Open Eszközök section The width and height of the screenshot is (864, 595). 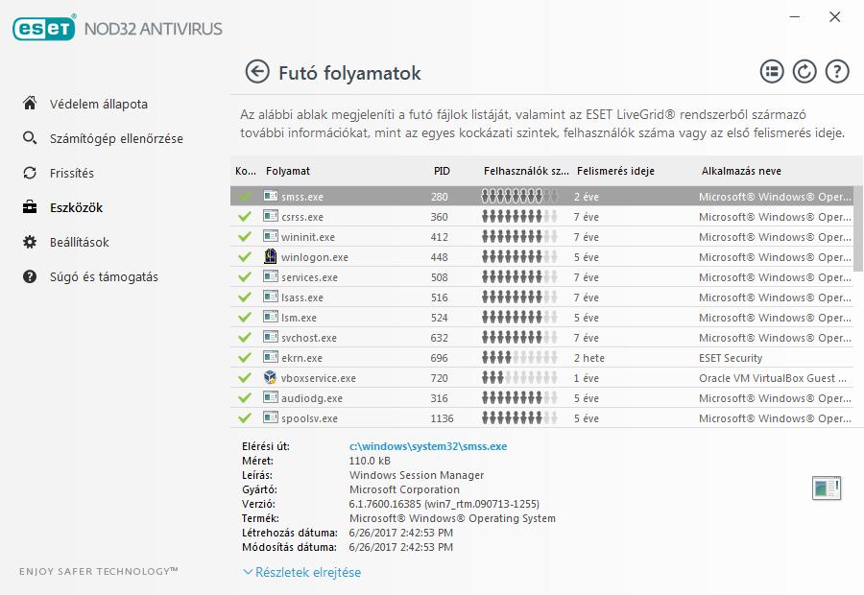pos(76,207)
